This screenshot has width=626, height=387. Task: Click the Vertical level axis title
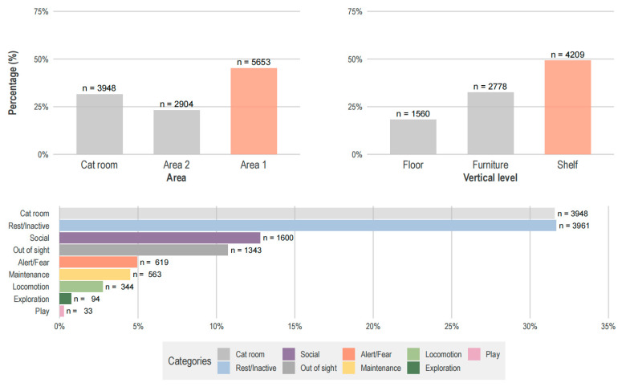pos(490,177)
